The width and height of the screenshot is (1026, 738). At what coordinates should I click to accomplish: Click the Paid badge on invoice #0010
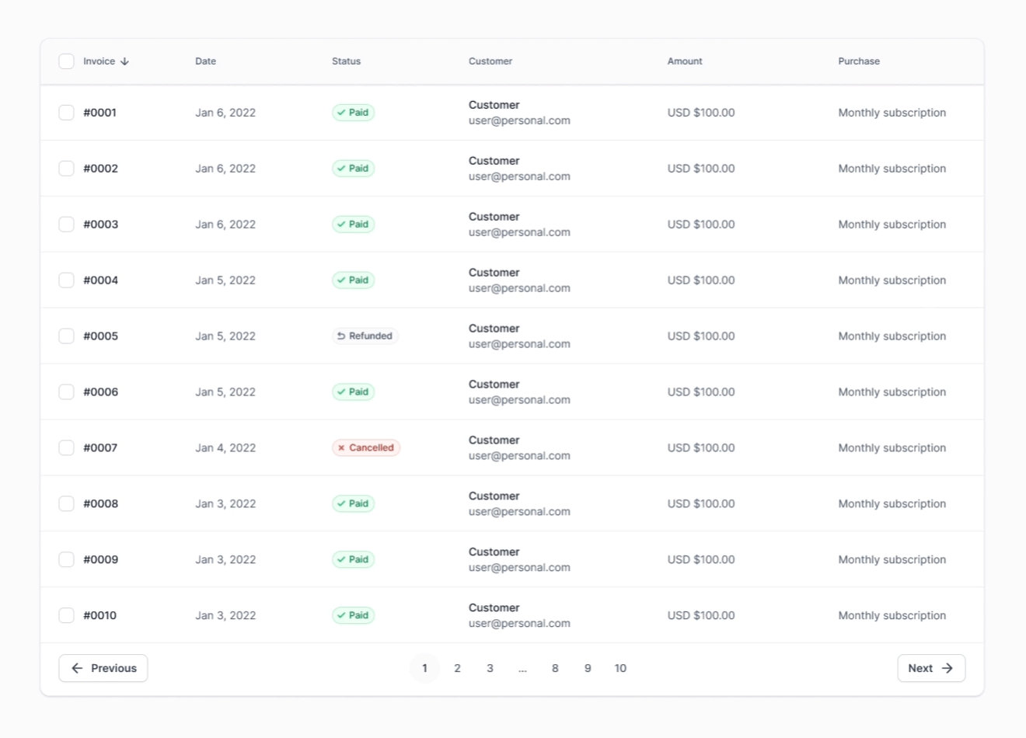pos(353,615)
